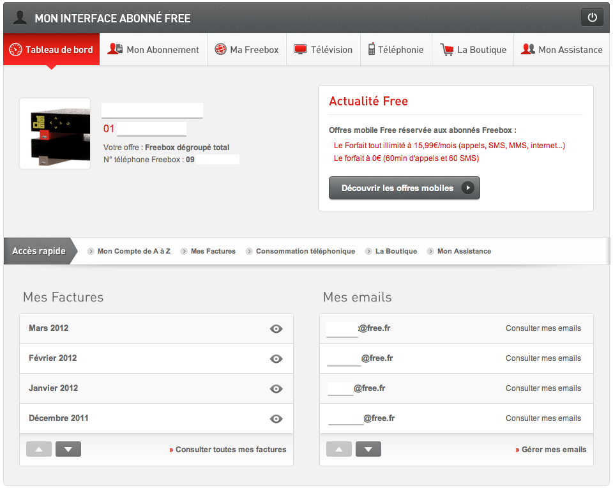613x488 pixels.
Task: Click arrow bullet beside Mes Factures shortcut
Action: coord(184,252)
